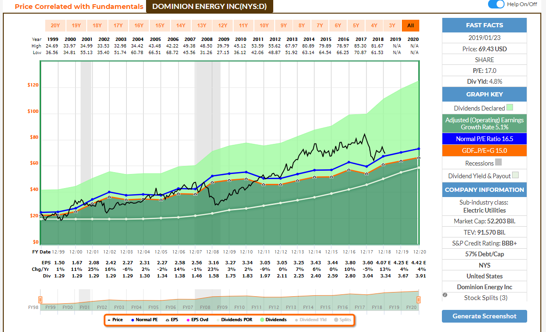The image size is (546, 332).
Task: Click the 2019/01/23 date row
Action: [484, 38]
